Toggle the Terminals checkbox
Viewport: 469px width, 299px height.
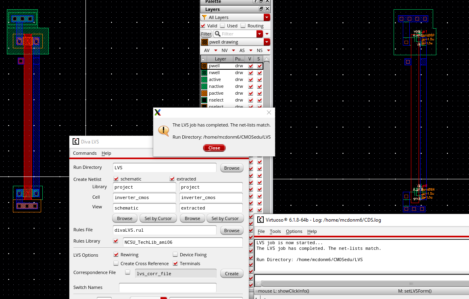[175, 264]
